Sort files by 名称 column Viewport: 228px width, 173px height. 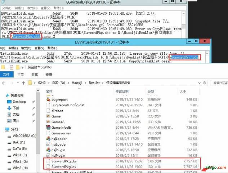tap(49, 92)
